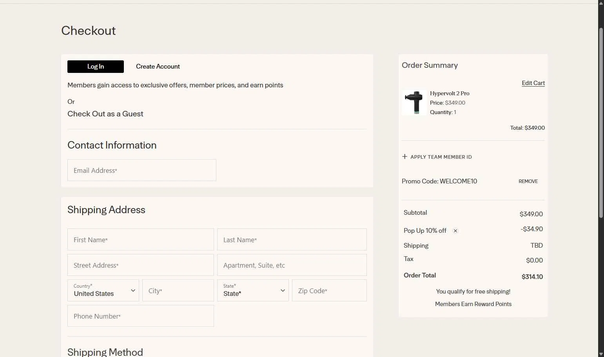Click the Check Out as a Guest heading
The height and width of the screenshot is (357, 604).
(105, 114)
